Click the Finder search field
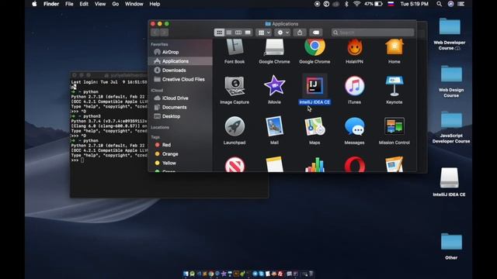The width and height of the screenshot is (497, 279). (x=373, y=33)
